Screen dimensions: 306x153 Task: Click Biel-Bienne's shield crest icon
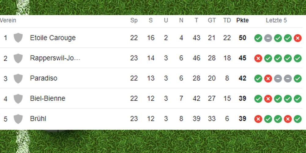point(18,99)
